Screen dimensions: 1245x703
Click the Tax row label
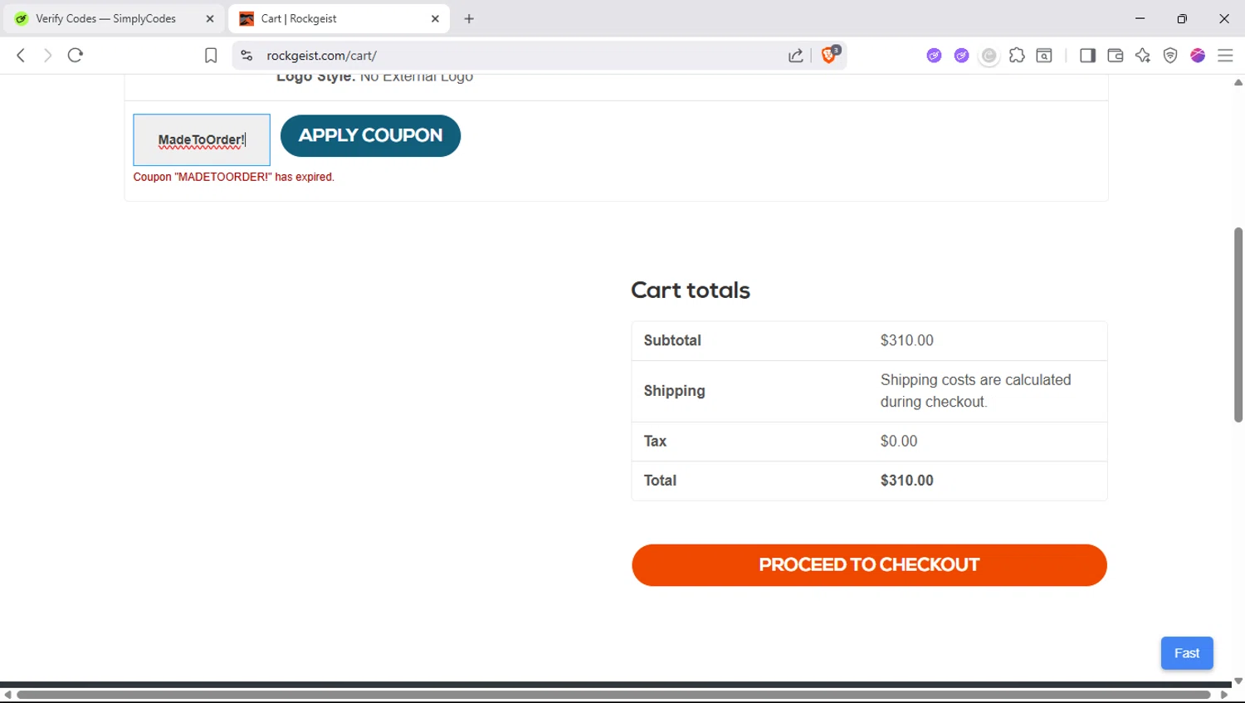655,441
